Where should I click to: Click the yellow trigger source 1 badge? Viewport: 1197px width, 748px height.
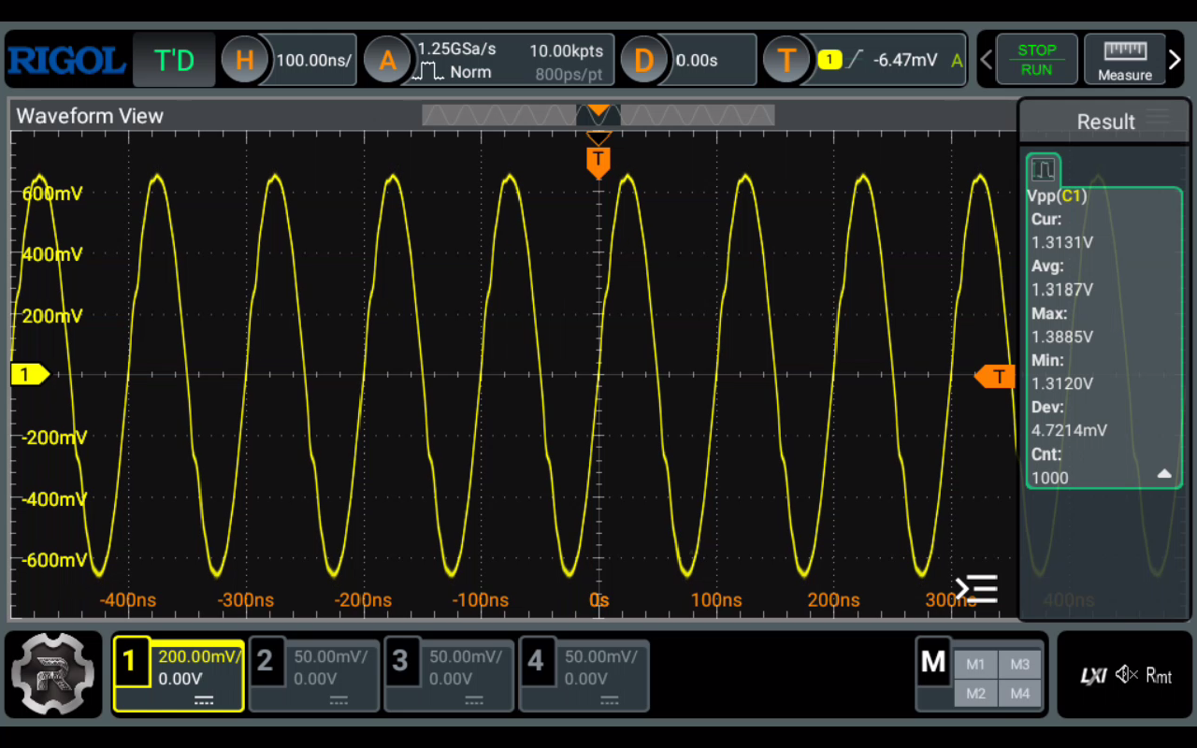click(829, 60)
